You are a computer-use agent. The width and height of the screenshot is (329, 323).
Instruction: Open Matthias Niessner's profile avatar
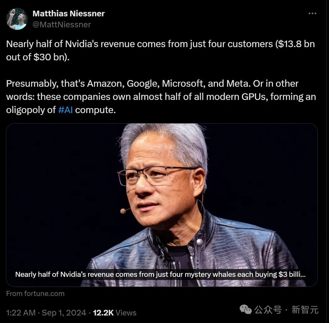pyautogui.click(x=17, y=19)
